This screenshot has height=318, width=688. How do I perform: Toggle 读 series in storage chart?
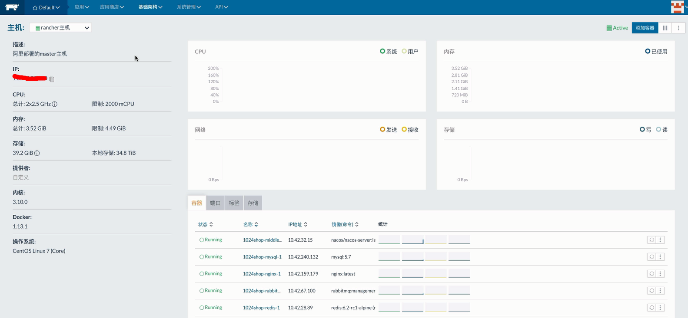click(x=662, y=130)
